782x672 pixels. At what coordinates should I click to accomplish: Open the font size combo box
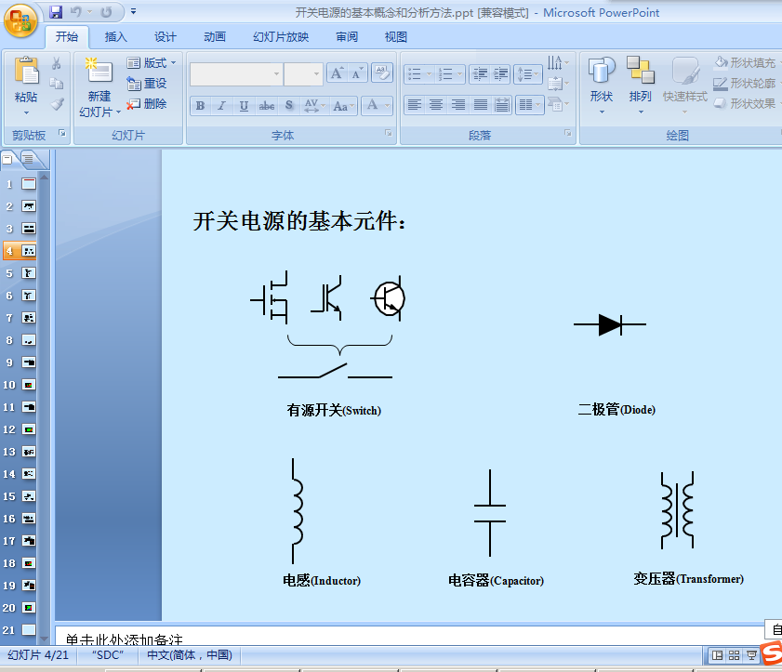click(x=303, y=74)
